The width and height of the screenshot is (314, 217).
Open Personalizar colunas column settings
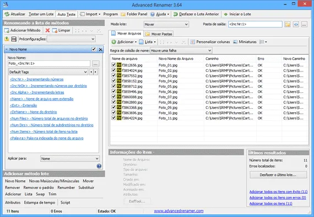(x=210, y=42)
